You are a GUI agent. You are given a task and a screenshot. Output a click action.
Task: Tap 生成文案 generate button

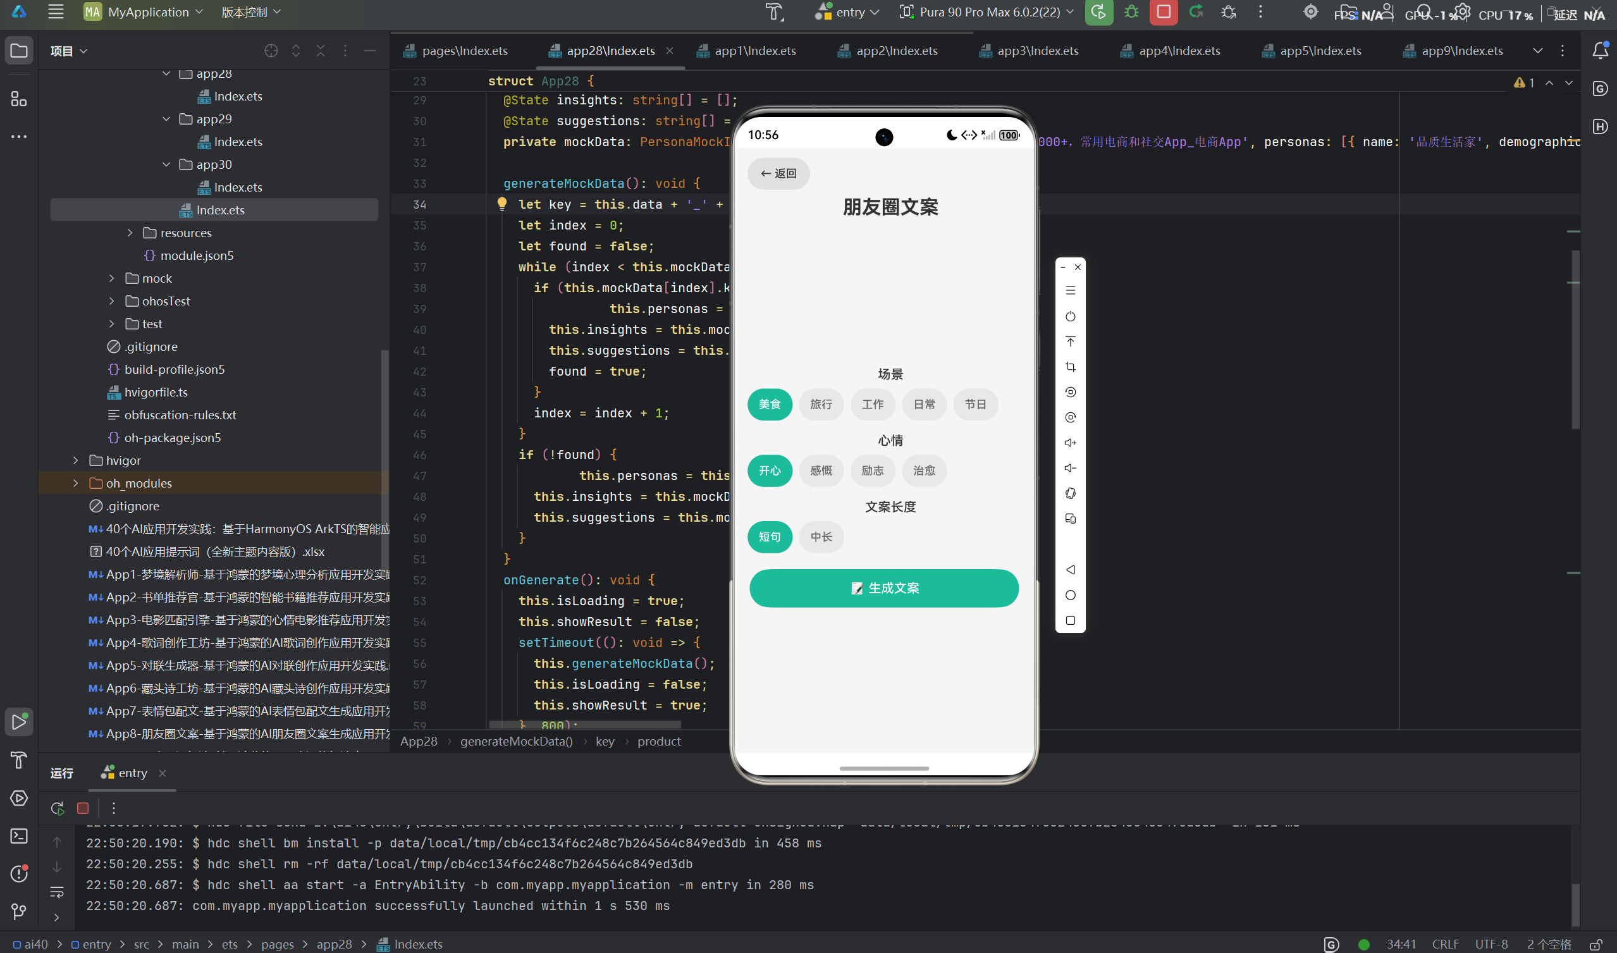tap(883, 587)
